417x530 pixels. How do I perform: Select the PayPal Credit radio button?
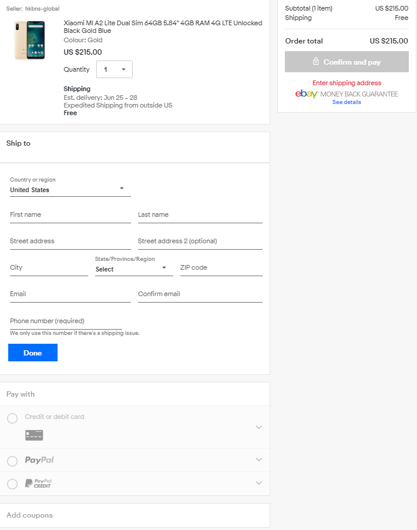(12, 484)
